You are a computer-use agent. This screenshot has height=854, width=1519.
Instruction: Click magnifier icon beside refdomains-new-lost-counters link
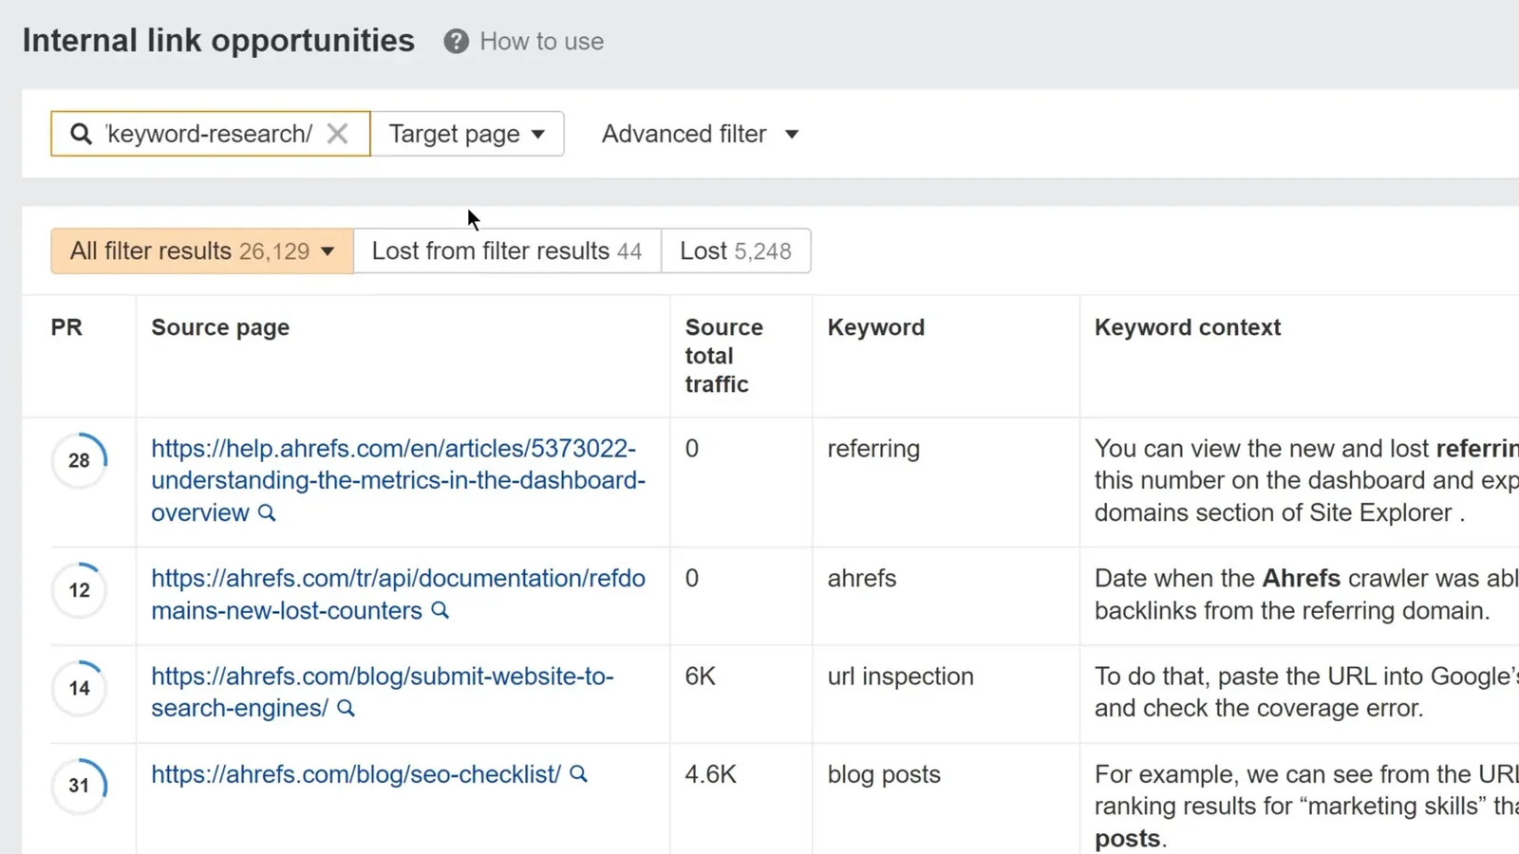click(441, 610)
